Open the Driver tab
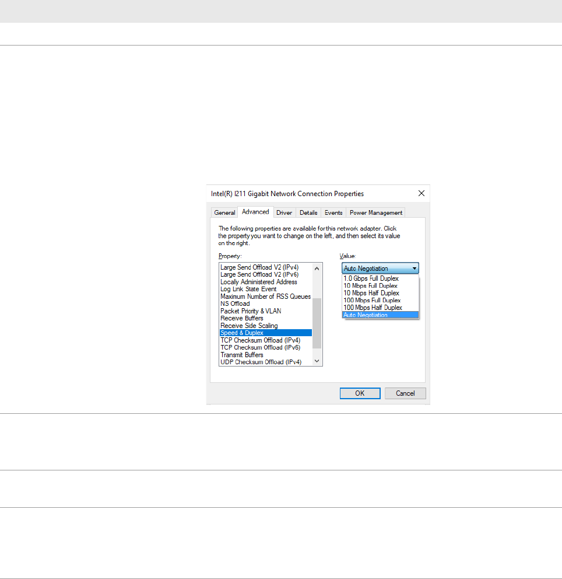This screenshot has width=562, height=579. coord(284,212)
